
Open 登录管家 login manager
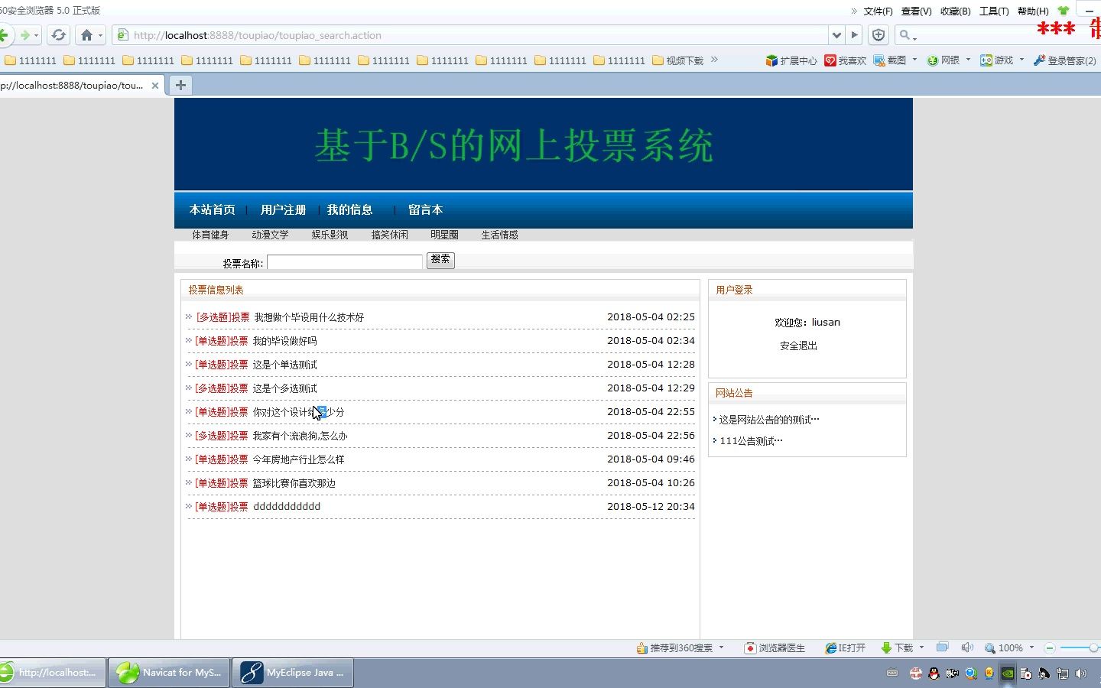[1064, 60]
